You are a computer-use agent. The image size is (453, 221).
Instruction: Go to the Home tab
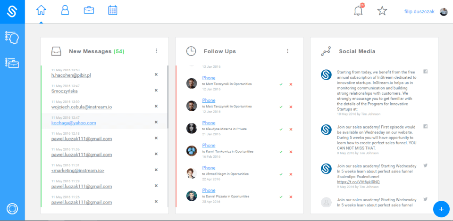(x=42, y=10)
